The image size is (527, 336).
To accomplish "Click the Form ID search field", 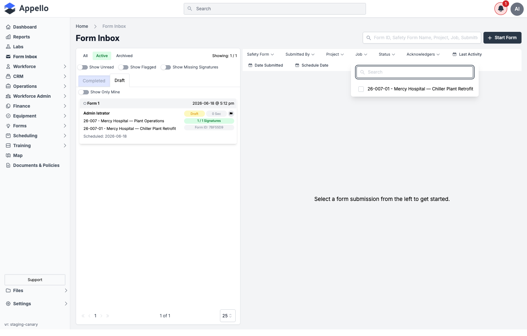I will coord(422,38).
